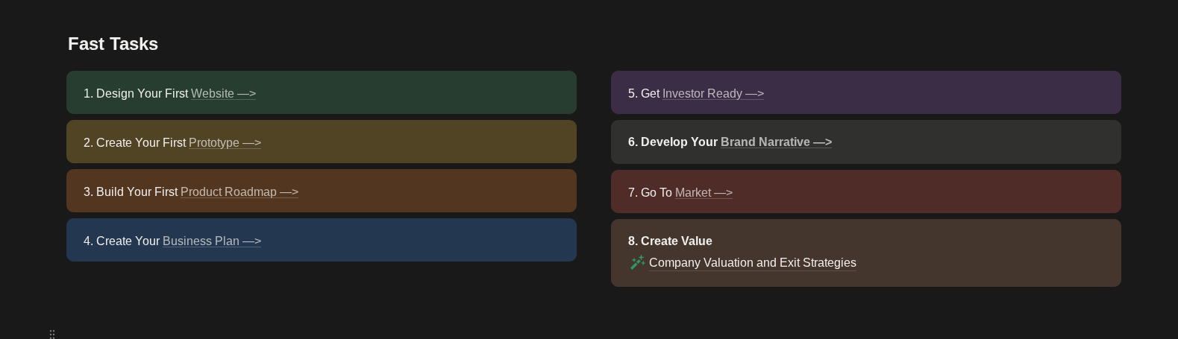
Task: Click the "7. Go To" text
Action: coord(650,193)
